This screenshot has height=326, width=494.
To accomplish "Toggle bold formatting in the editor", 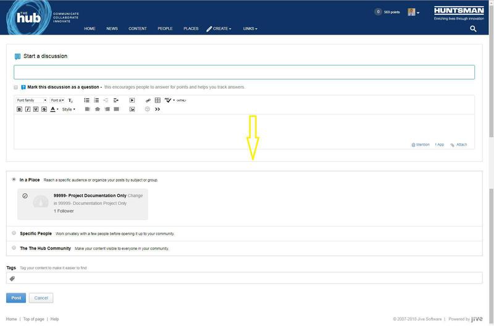I will pyautogui.click(x=19, y=109).
